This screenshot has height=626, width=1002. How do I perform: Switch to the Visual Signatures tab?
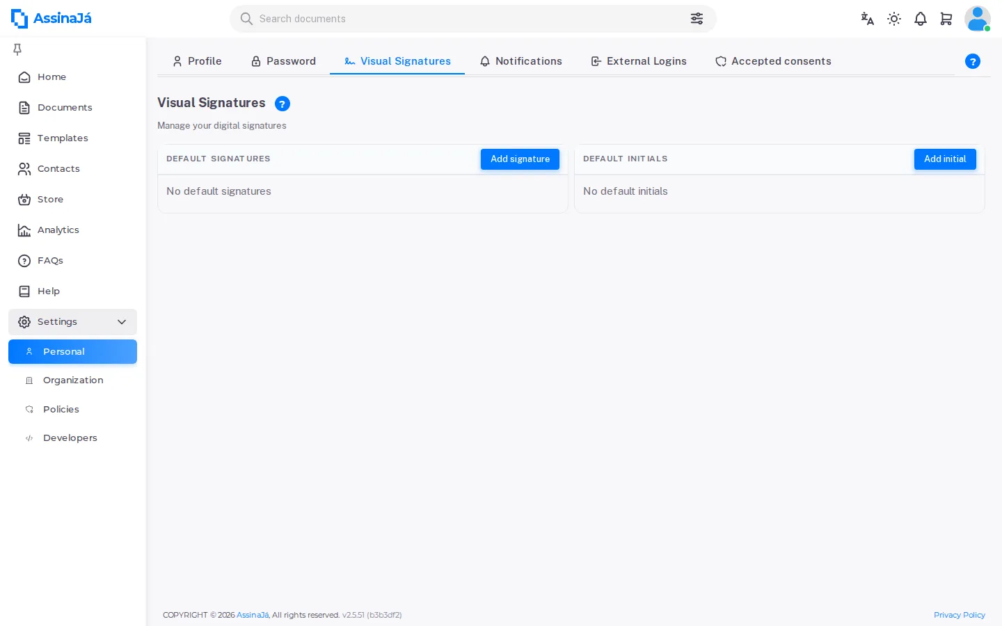pyautogui.click(x=397, y=61)
